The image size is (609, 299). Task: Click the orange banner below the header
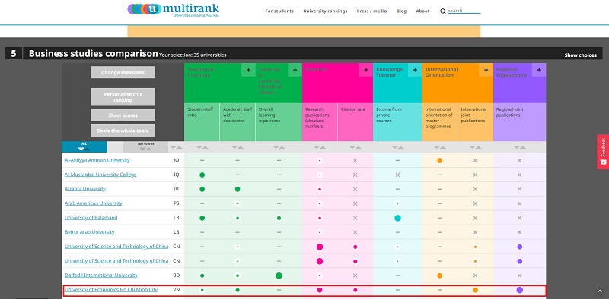(x=304, y=31)
